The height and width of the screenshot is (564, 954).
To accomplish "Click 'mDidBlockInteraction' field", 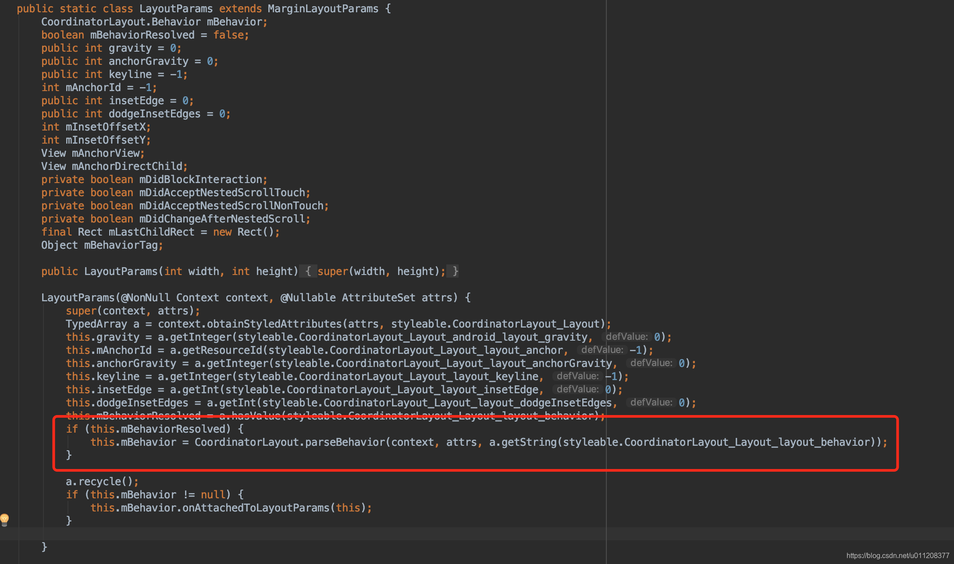I will (x=201, y=180).
